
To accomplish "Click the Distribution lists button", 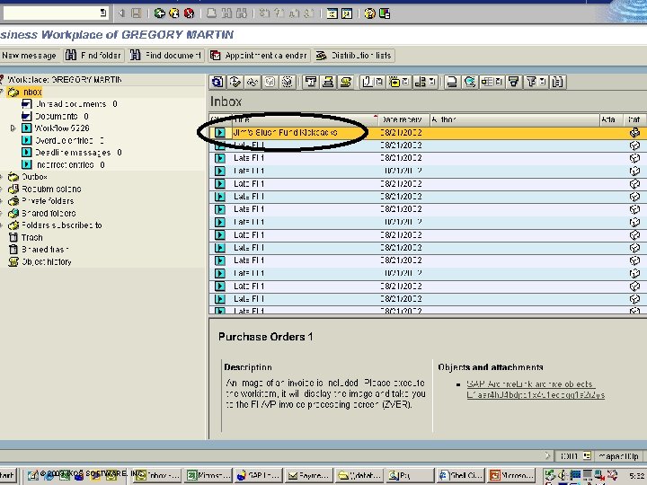I will coord(354,56).
